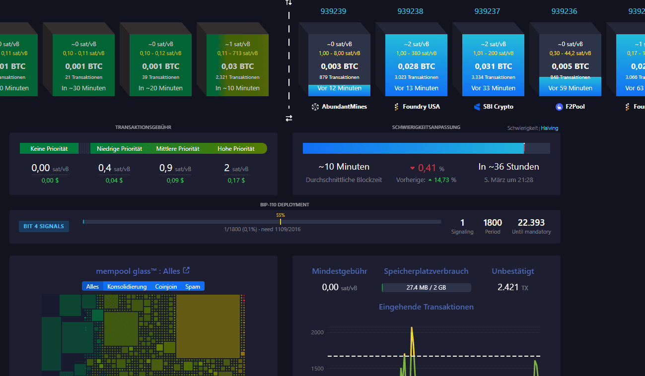Click the sort arrows icon above the dashed divider

coord(288,3)
